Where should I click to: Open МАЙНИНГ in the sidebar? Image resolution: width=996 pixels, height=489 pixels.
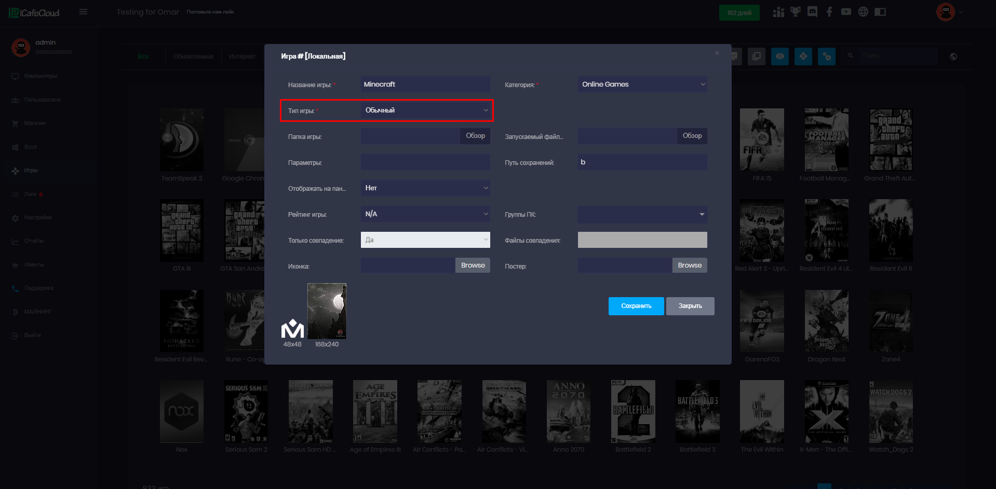coord(38,312)
